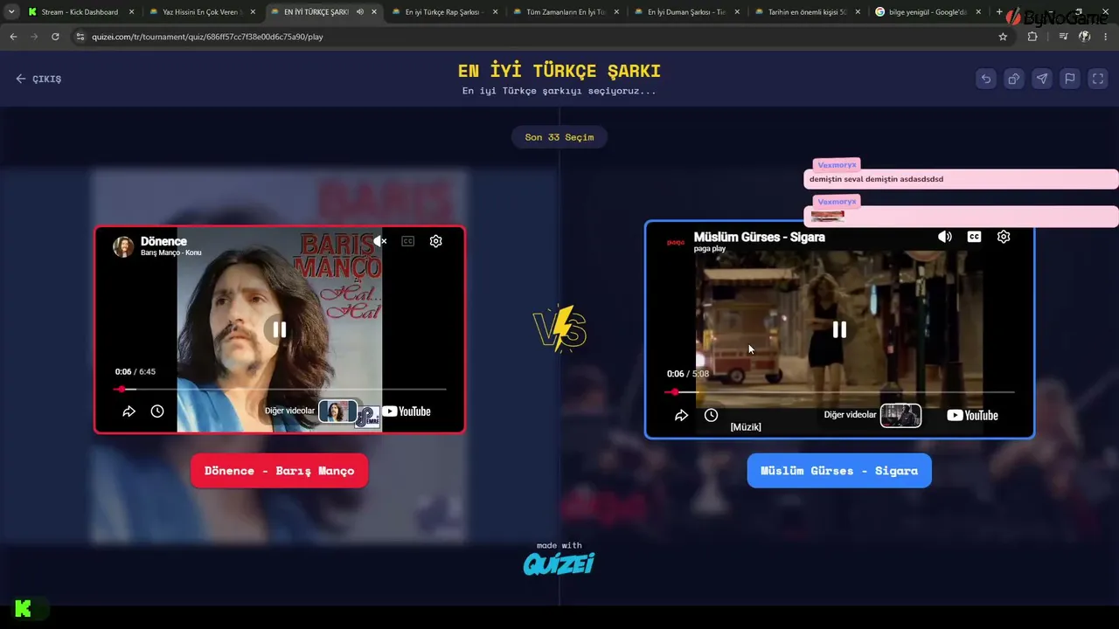View site information for quizei.com

coord(80,37)
